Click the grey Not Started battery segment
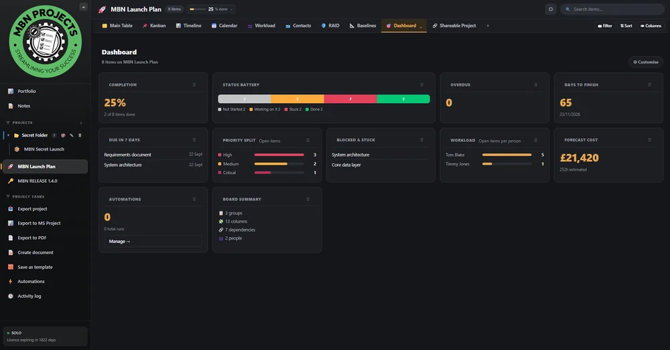 (245, 99)
